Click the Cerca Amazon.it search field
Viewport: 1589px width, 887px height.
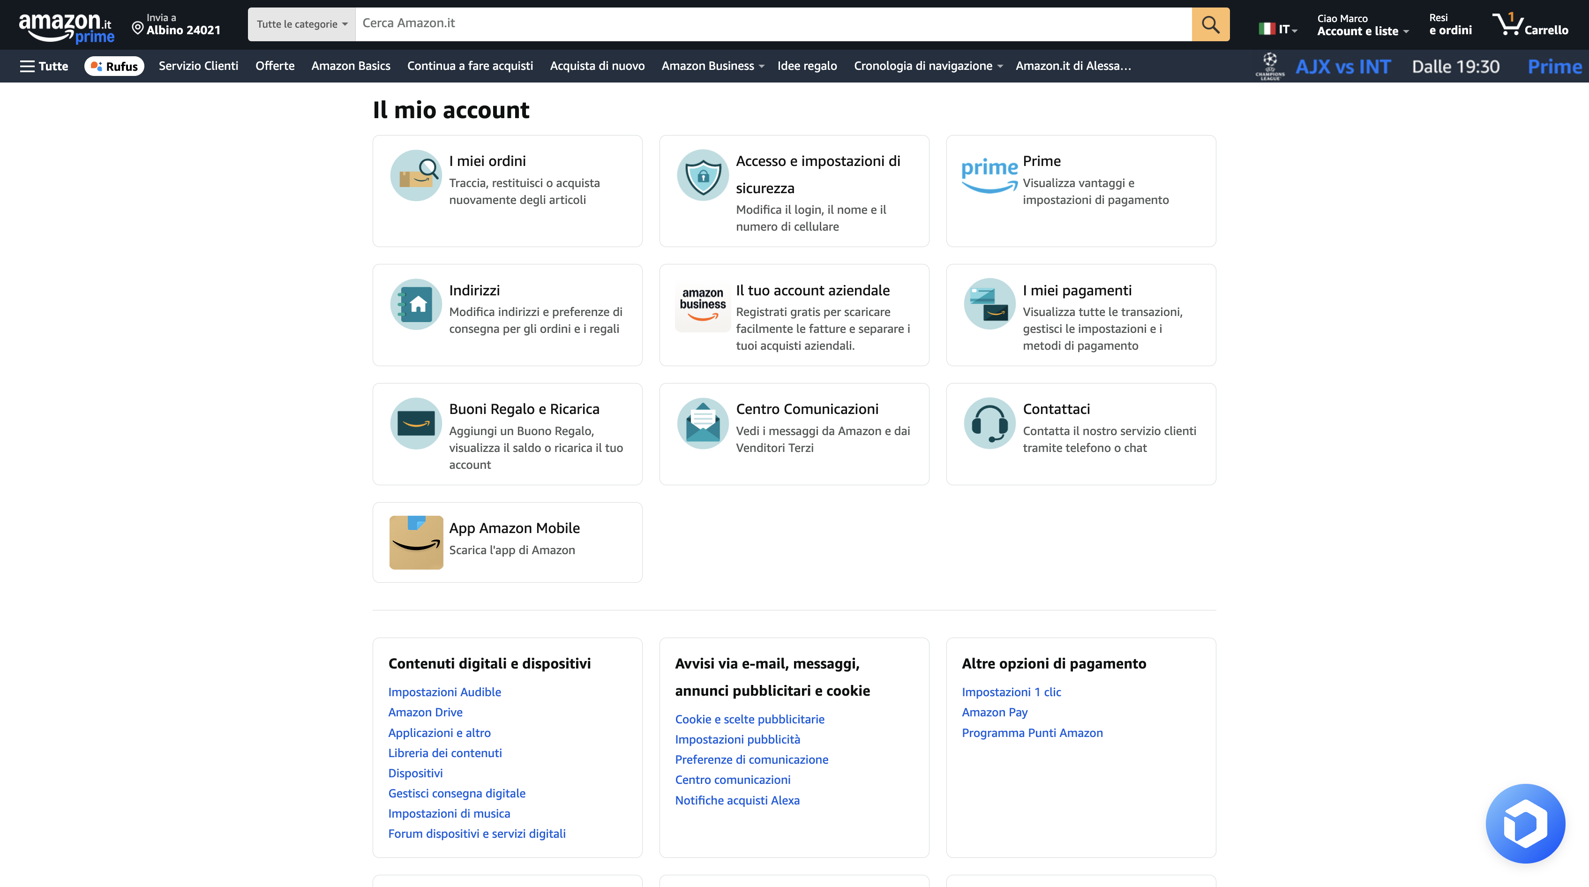773,25
